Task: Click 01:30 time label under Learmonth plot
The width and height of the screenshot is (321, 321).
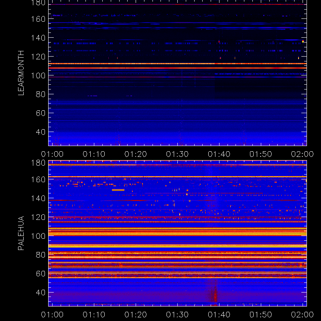Action: [x=177, y=154]
